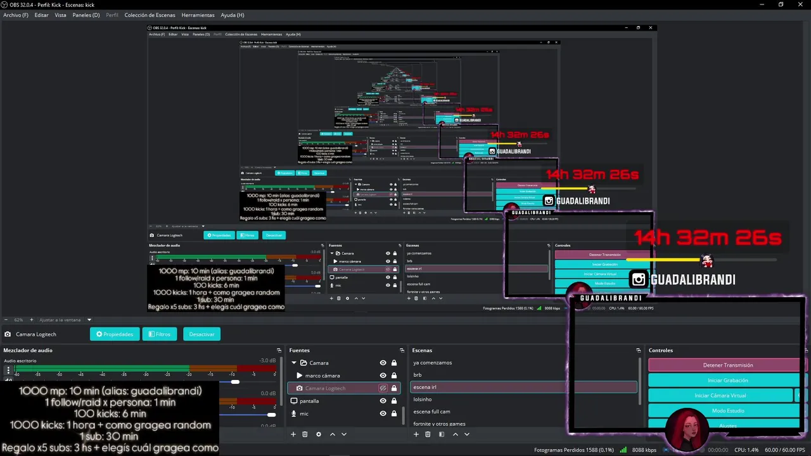Pop out the Escenas dock

pyautogui.click(x=639, y=350)
